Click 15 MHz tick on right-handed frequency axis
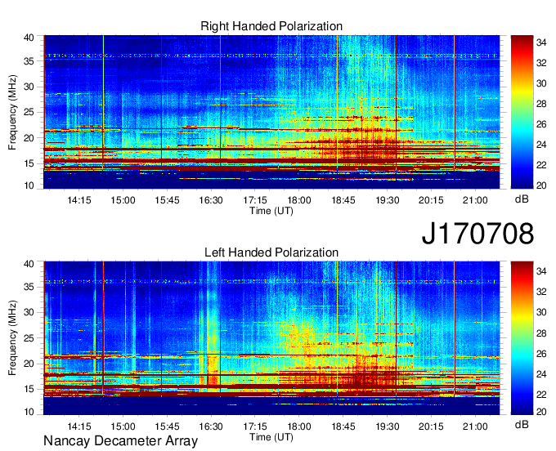The width and height of the screenshot is (556, 451). tap(29, 163)
